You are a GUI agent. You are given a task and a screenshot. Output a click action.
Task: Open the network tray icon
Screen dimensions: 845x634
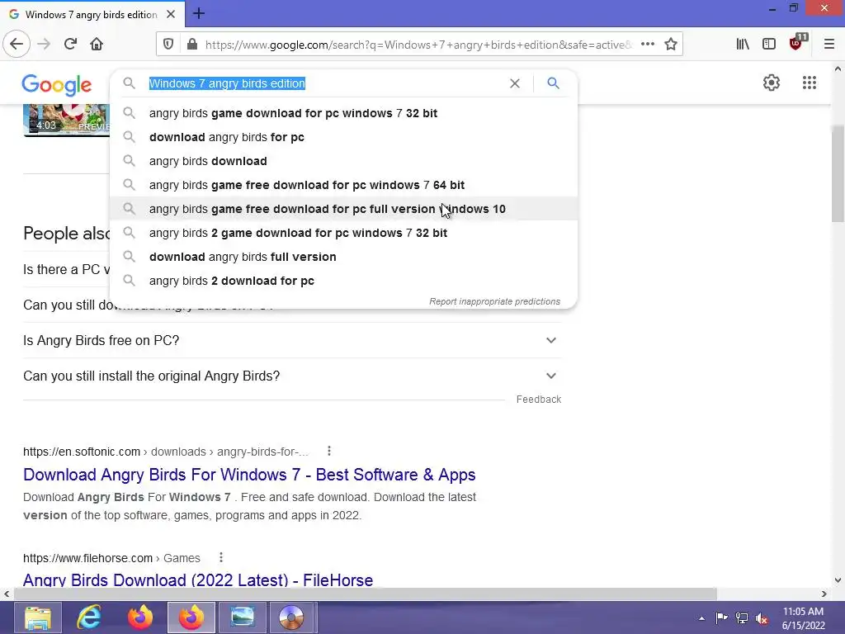pos(742,618)
